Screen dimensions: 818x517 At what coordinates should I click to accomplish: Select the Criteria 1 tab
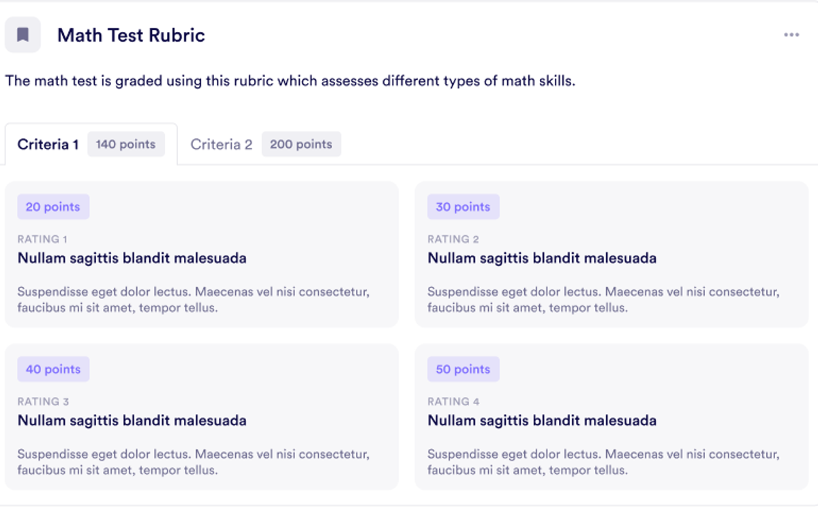tap(91, 144)
